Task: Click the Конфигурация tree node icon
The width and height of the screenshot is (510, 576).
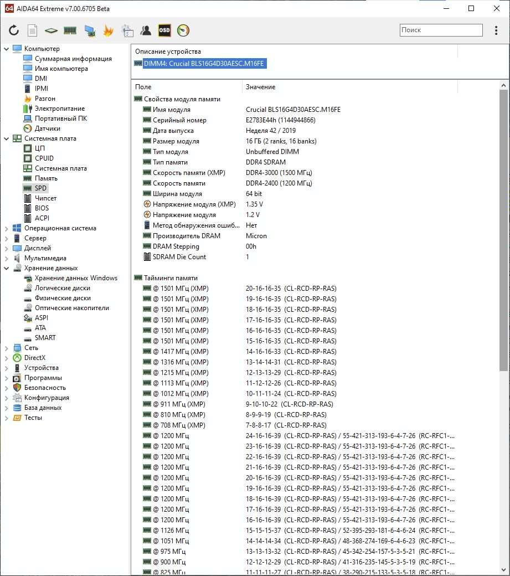Action: [17, 398]
